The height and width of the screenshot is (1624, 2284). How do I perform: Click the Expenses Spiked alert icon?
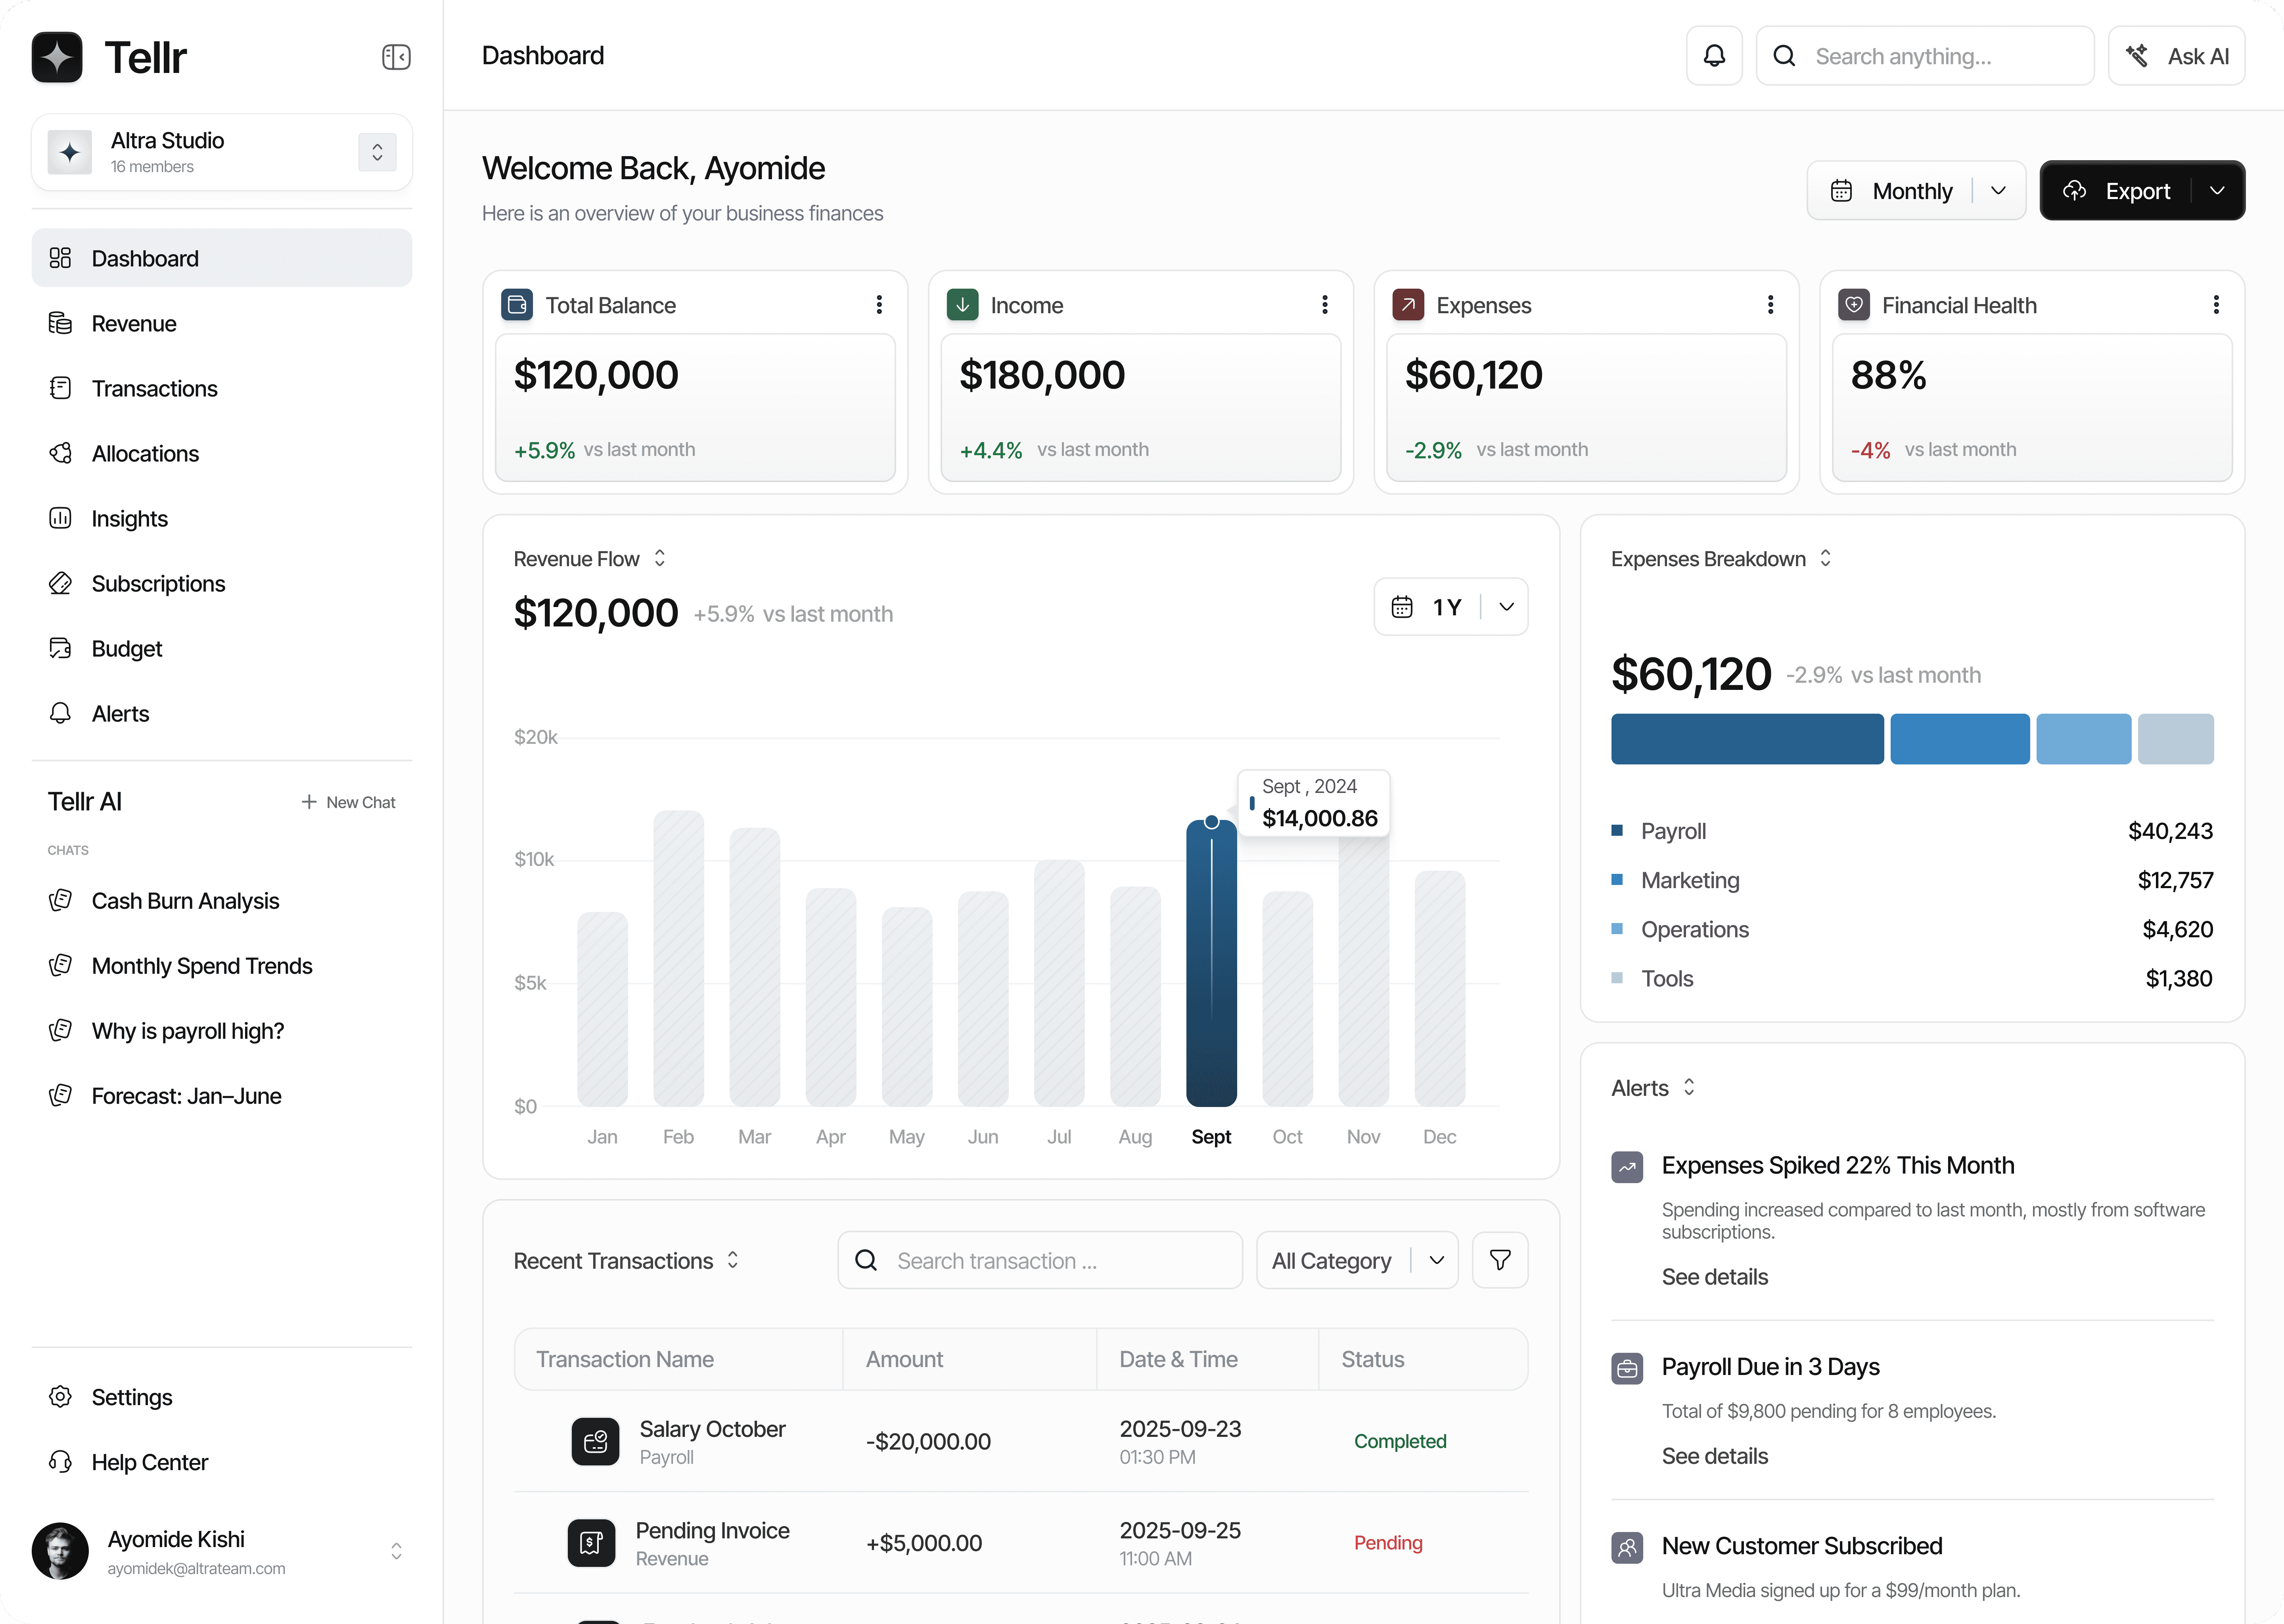click(x=1627, y=1167)
